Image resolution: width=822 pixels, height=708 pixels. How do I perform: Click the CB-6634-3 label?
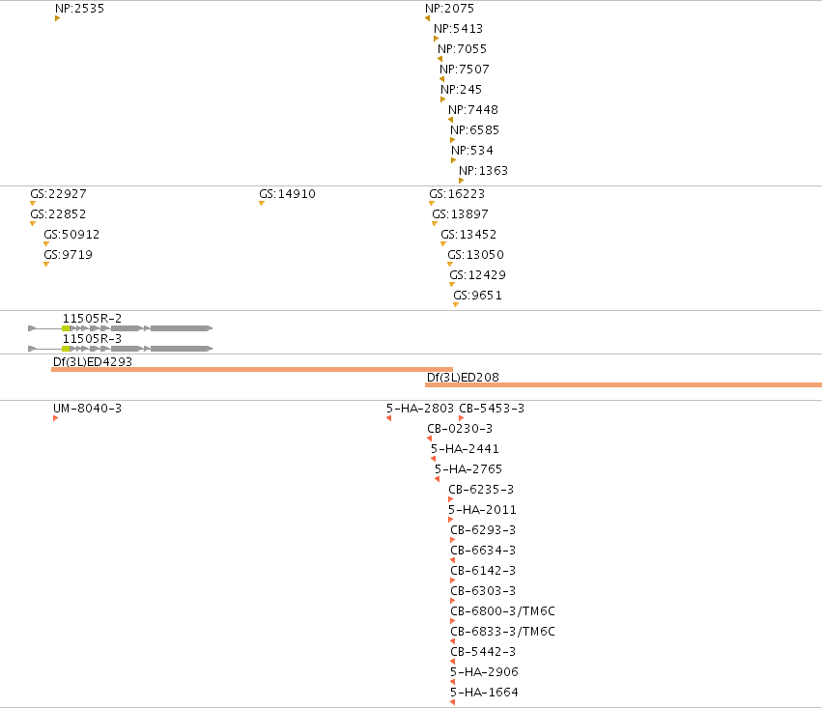coord(483,551)
